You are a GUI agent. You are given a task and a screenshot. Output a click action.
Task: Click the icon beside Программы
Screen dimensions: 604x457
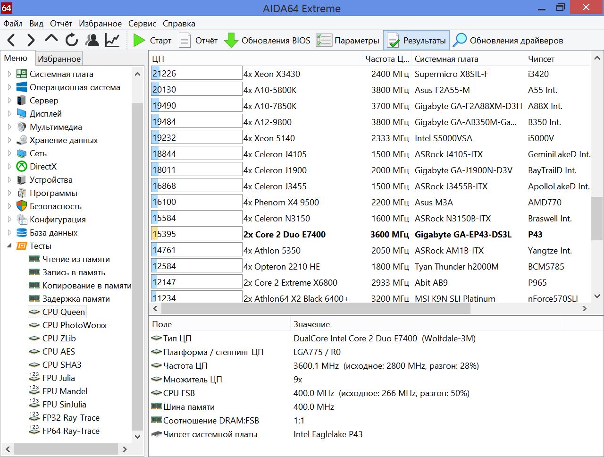tap(22, 193)
